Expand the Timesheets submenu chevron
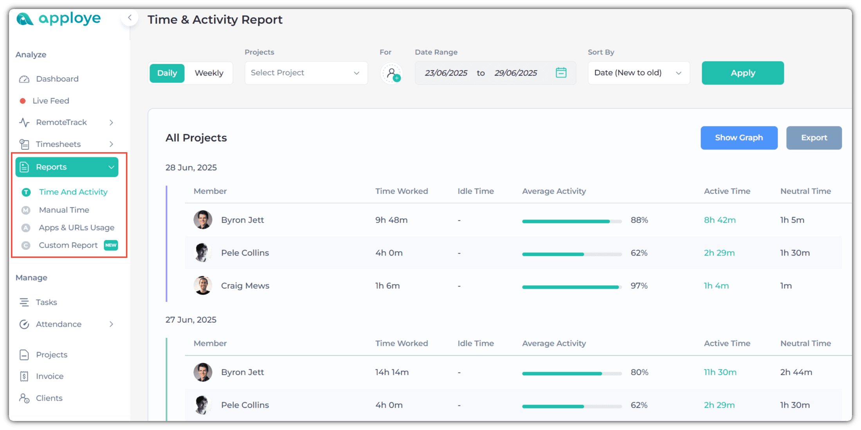861x430 pixels. point(111,144)
